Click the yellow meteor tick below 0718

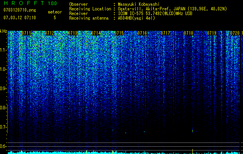tap(192, 151)
